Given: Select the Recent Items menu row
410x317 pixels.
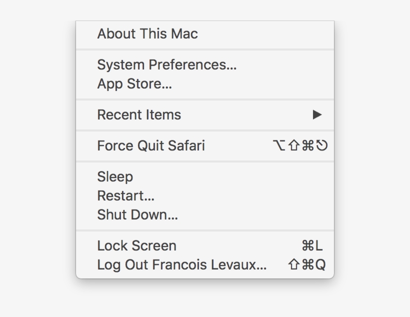Looking at the screenshot, I should (200, 114).
